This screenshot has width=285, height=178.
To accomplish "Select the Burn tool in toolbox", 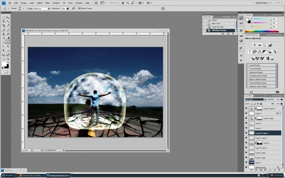I will 8,42.
